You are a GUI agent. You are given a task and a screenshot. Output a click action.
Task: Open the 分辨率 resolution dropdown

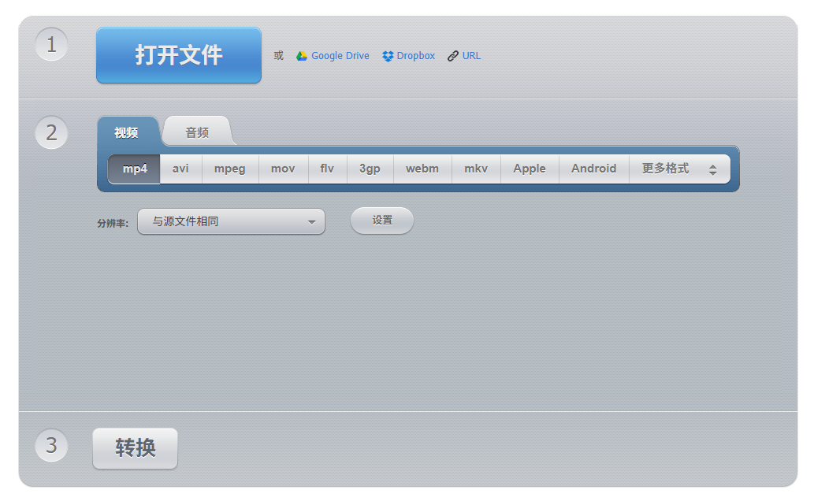pyautogui.click(x=231, y=221)
